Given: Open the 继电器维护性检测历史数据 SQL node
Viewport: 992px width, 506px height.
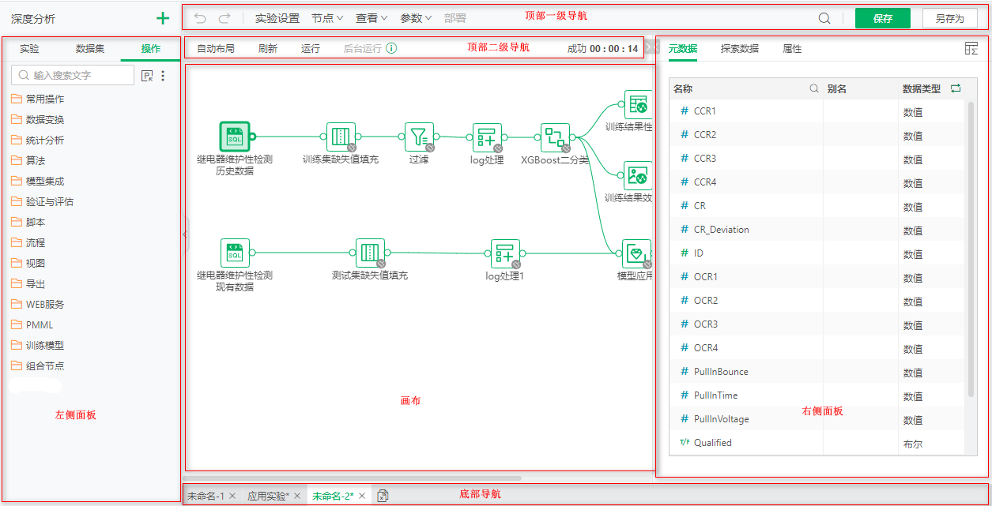Looking at the screenshot, I should click(x=234, y=136).
